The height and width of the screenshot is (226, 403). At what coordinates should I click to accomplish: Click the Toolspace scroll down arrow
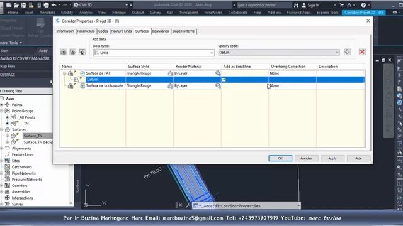(71, 203)
